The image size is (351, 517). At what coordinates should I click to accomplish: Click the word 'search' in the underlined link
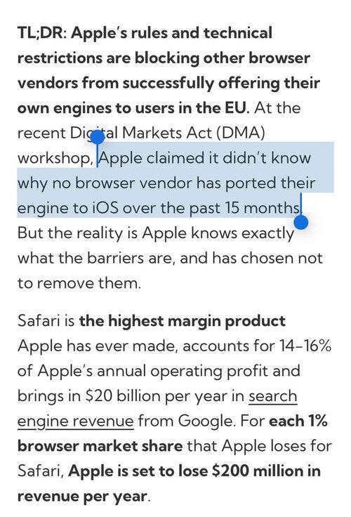tap(273, 396)
